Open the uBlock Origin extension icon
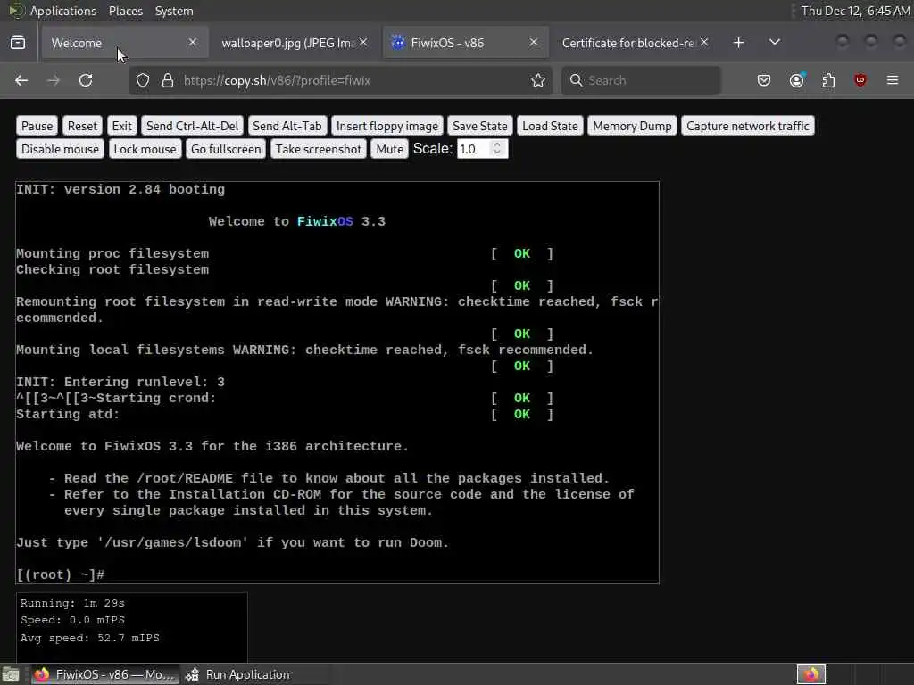The image size is (914, 685). [x=860, y=80]
